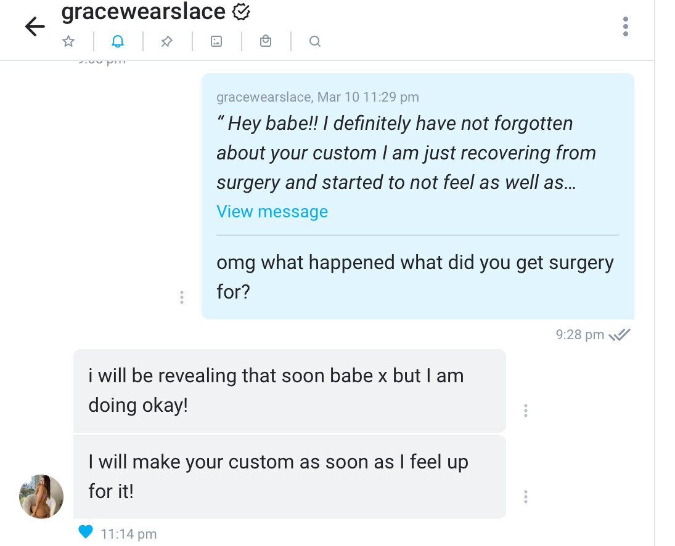Image resolution: width=675 pixels, height=546 pixels.
Task: Open options for "revealing that soon" message
Action: 526,411
